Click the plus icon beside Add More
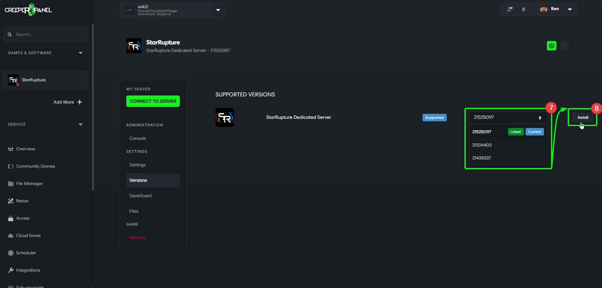The height and width of the screenshot is (288, 602). 80,102
